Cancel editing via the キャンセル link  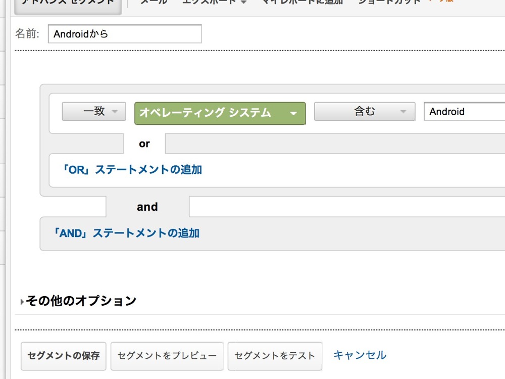(x=360, y=355)
